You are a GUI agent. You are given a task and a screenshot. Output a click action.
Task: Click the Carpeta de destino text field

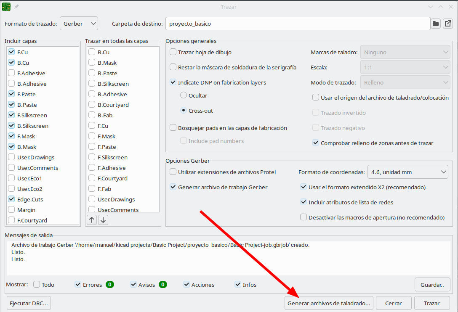297,24
